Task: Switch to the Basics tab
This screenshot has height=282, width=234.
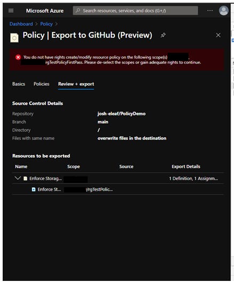Action: 19,84
